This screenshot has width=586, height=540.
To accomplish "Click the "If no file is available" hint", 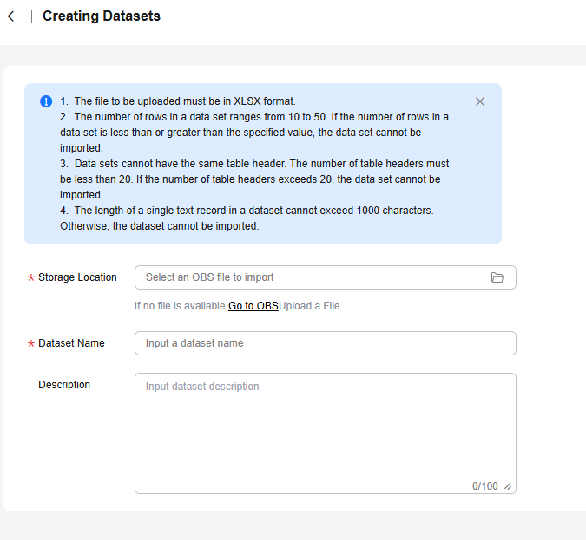I will pyautogui.click(x=181, y=306).
